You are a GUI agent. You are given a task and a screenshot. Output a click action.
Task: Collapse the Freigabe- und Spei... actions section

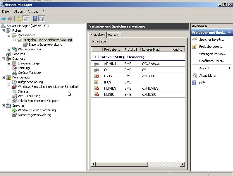pyautogui.click(x=230, y=33)
